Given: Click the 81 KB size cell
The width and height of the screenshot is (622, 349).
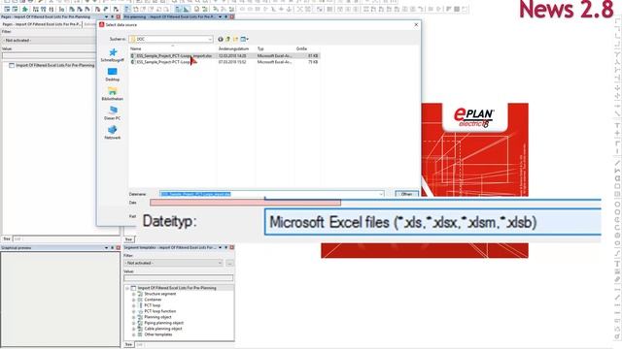Looking at the screenshot, I should (313, 56).
